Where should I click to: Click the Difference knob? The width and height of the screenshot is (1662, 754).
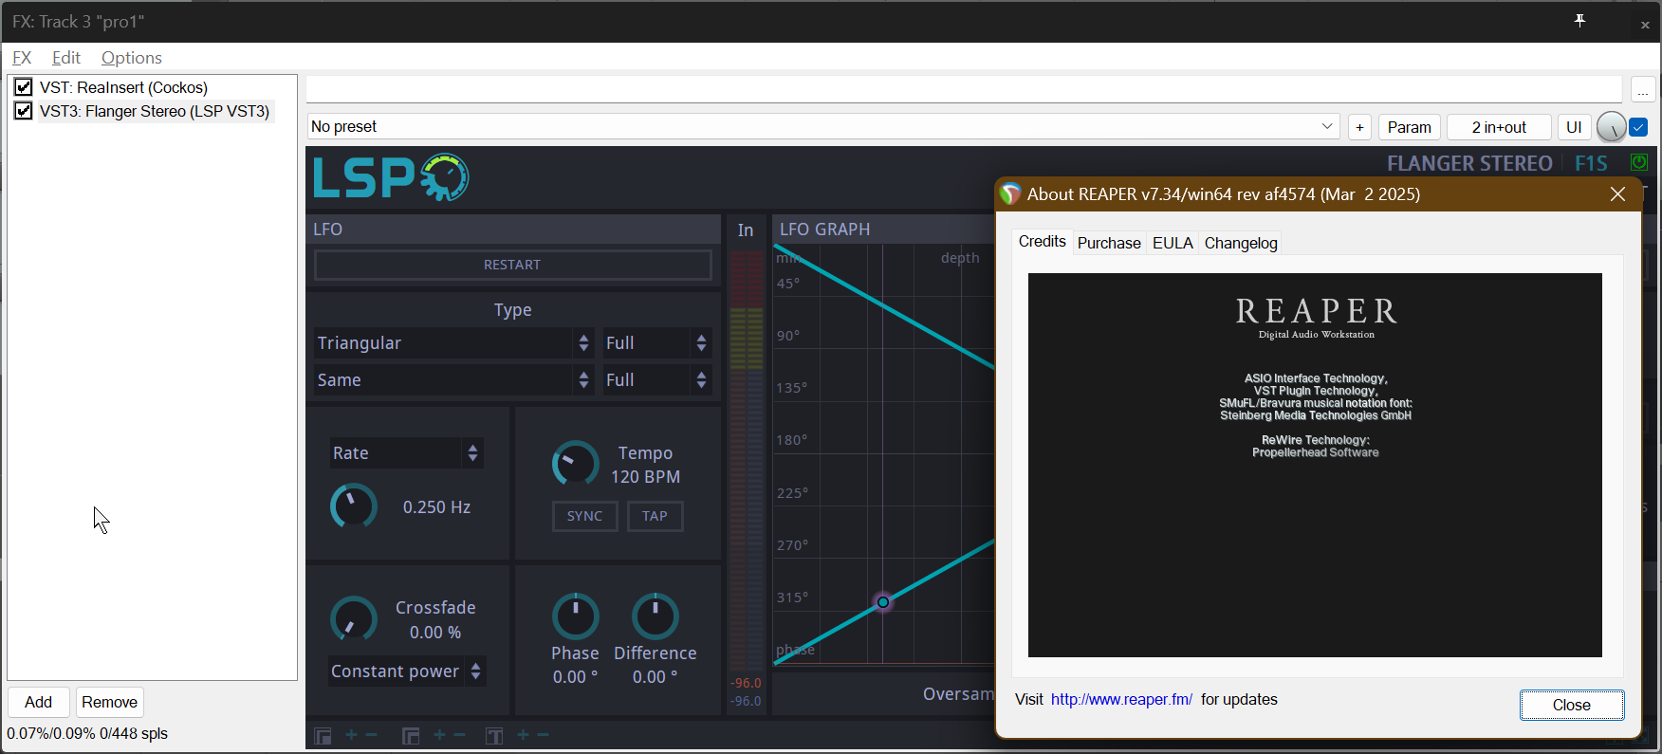coord(656,616)
